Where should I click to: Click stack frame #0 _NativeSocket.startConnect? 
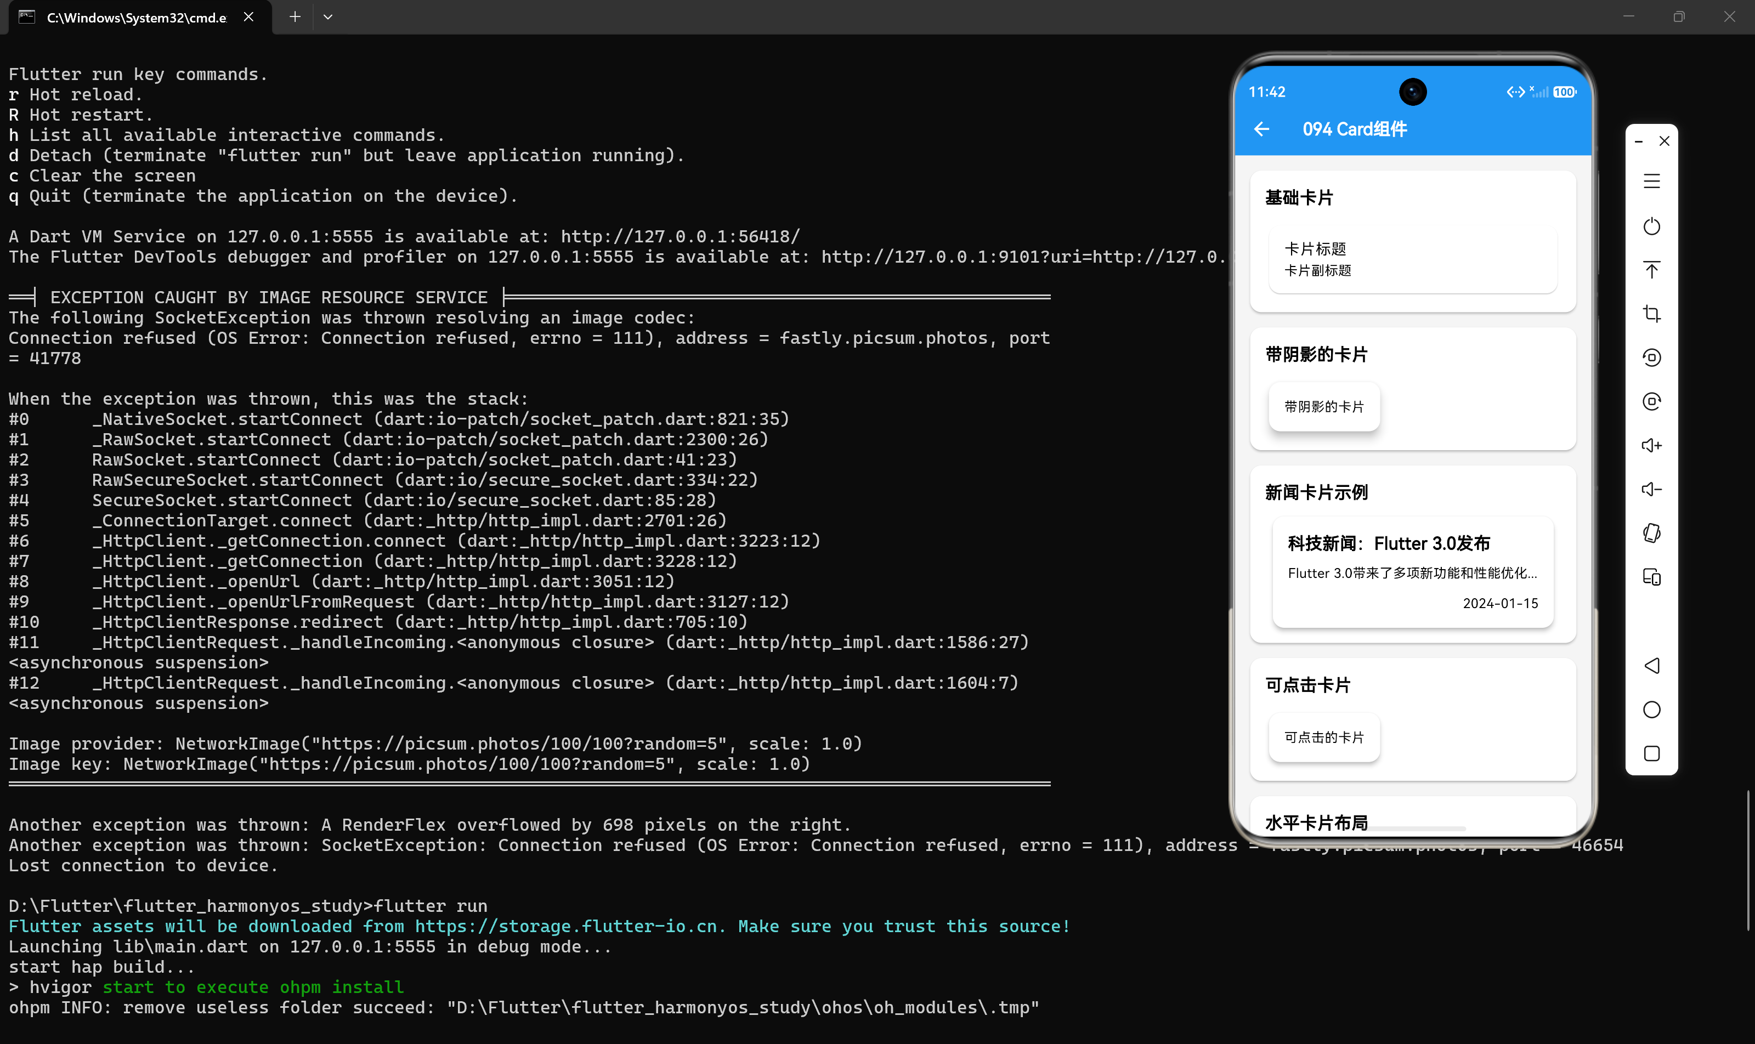pos(399,420)
